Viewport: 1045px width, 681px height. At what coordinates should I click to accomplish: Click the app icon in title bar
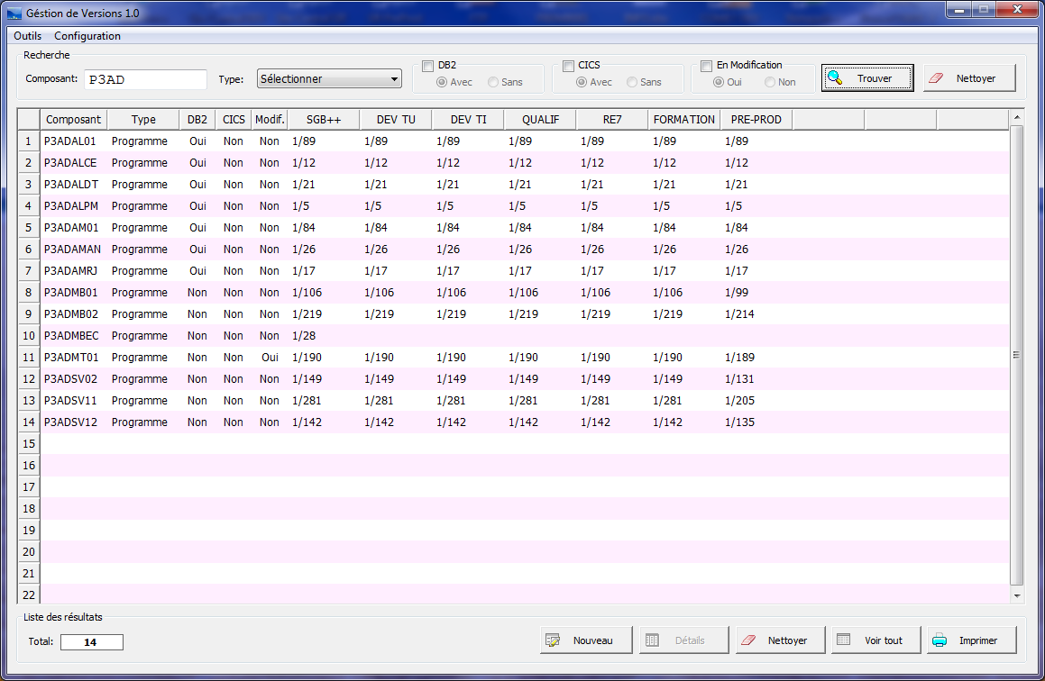click(14, 14)
